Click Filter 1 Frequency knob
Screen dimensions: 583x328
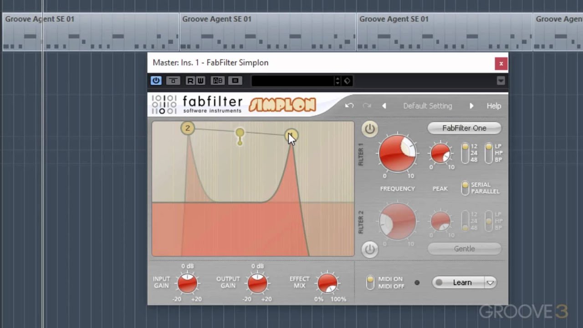click(x=397, y=153)
